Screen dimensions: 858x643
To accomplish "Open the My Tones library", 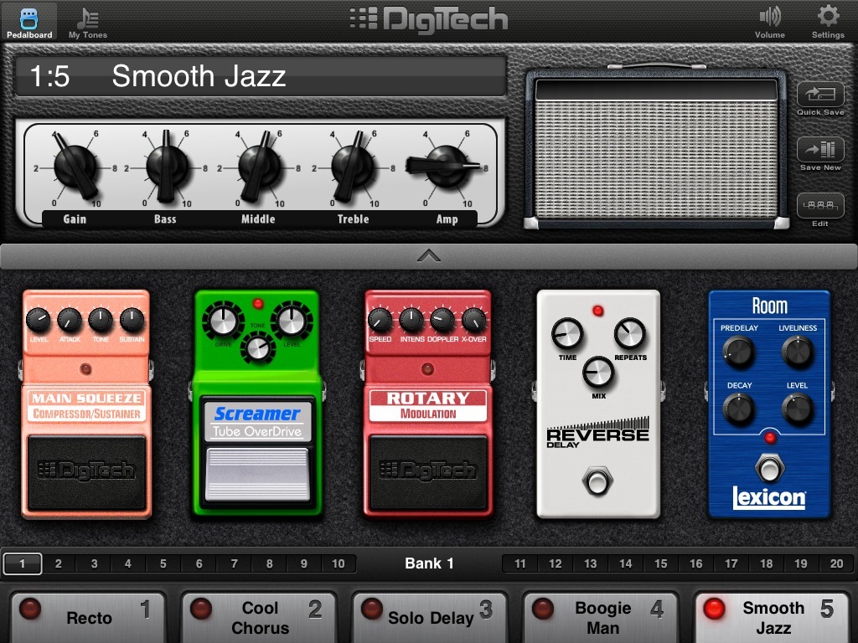I will click(x=87, y=23).
